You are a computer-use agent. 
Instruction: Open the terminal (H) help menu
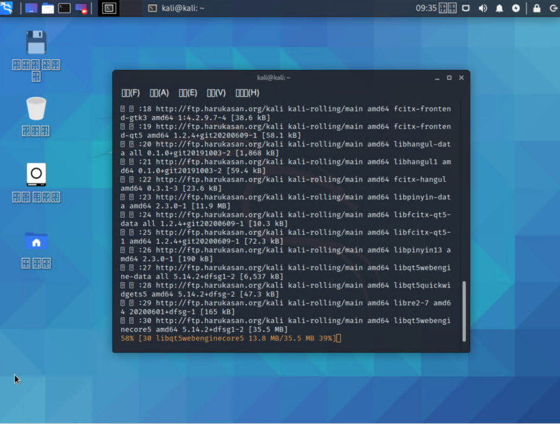click(x=247, y=93)
